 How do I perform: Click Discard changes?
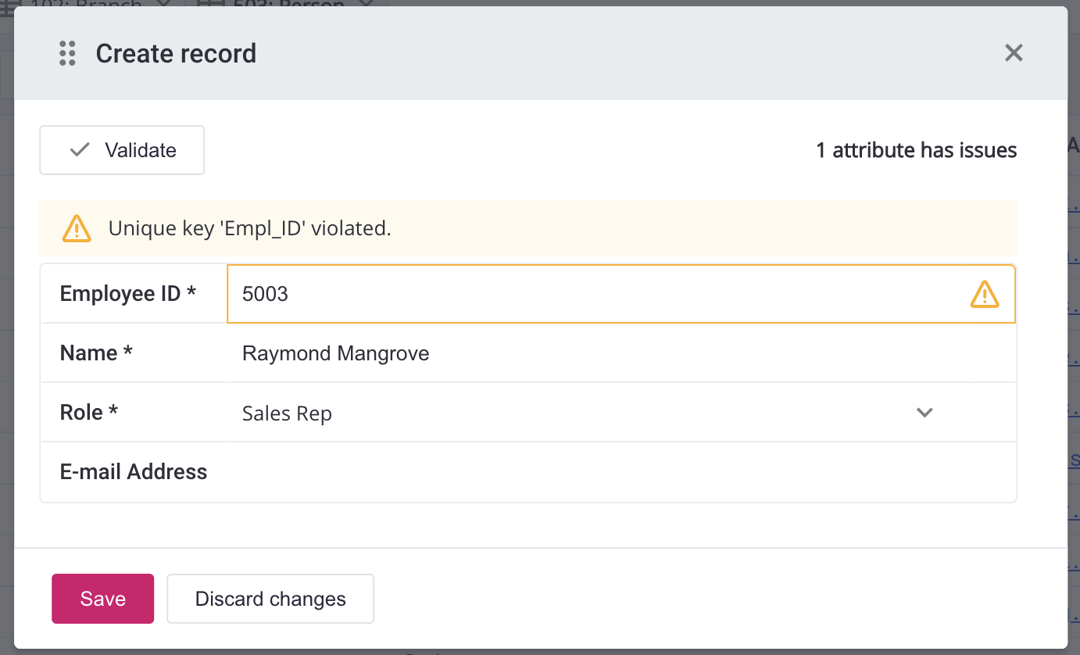point(270,598)
